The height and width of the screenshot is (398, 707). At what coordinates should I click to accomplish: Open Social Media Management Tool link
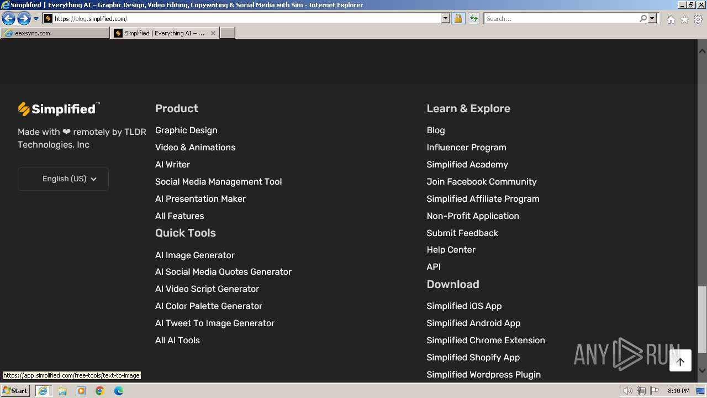(x=218, y=182)
